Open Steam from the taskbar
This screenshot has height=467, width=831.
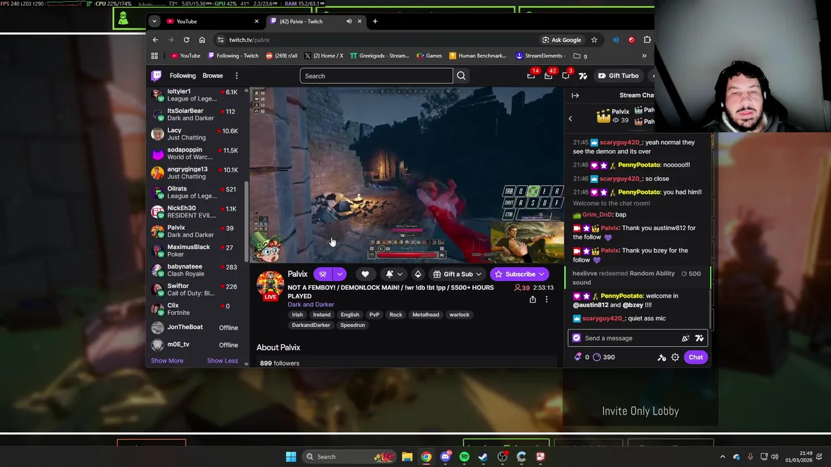pyautogui.click(x=483, y=457)
